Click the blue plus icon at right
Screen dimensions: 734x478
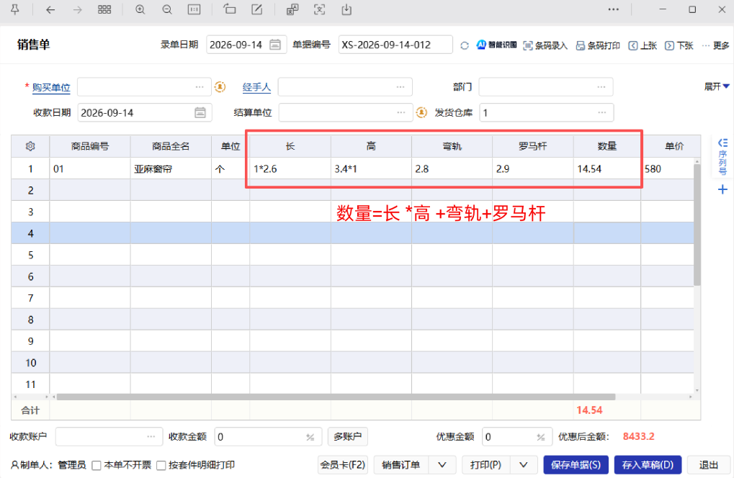[722, 189]
